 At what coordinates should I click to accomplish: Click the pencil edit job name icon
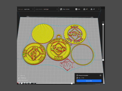point(19,78)
